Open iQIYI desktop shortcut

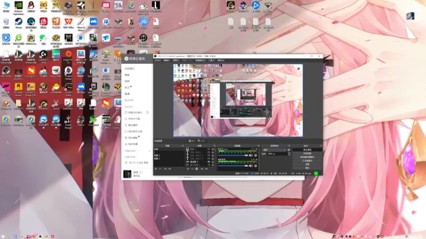(x=56, y=56)
